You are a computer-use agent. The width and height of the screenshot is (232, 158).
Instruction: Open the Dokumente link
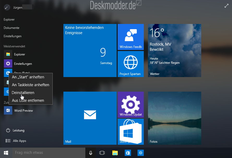point(11,28)
